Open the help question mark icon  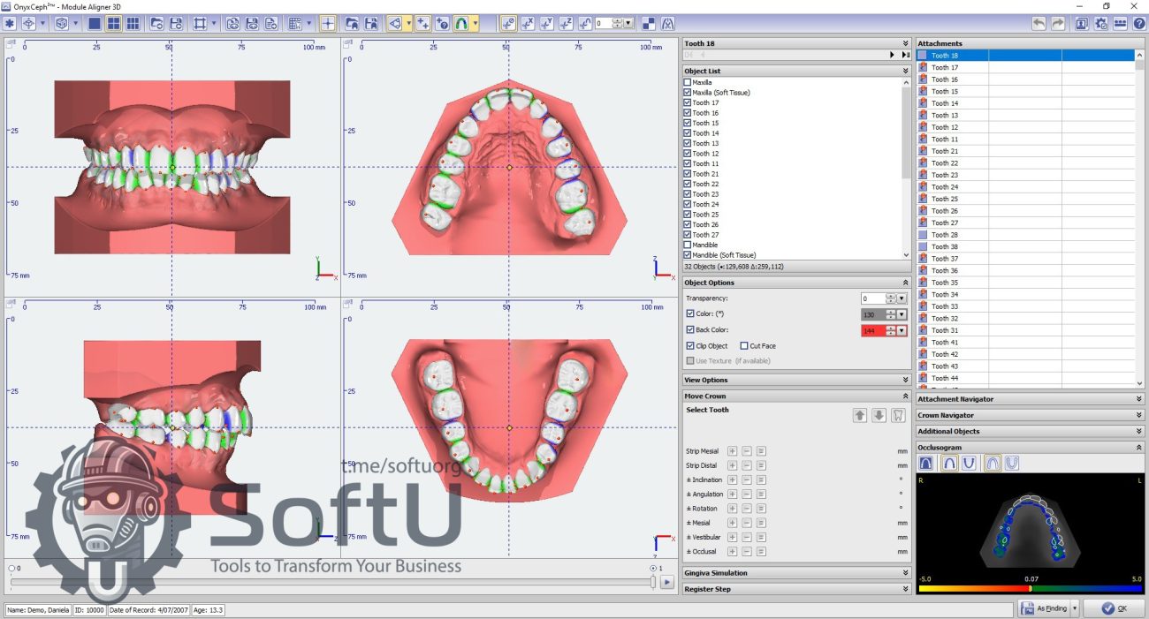pos(1139,24)
